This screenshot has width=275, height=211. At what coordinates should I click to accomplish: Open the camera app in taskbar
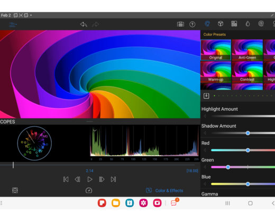(157, 203)
